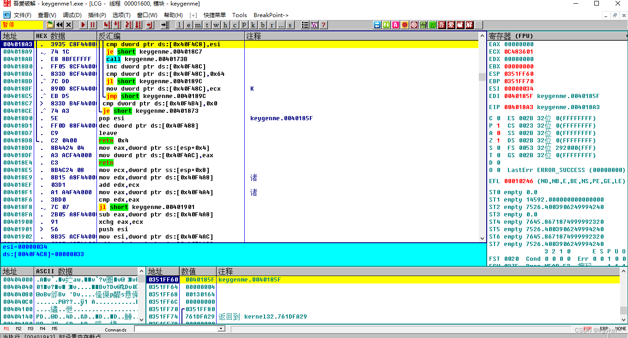
Task: Open the Command dropdown arrow
Action: 221,329
